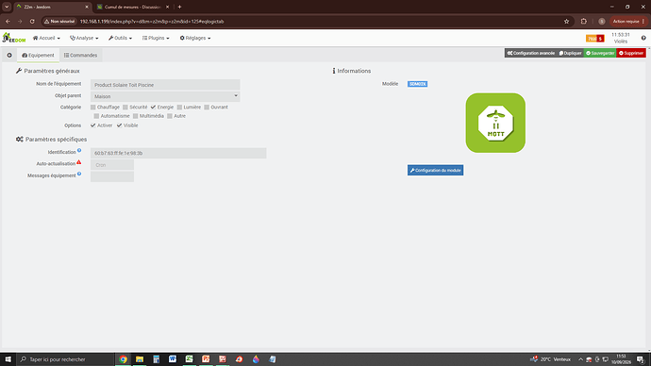Click the Auto-actualisation Cron field
Screen dimensions: 651x366
tap(112, 165)
